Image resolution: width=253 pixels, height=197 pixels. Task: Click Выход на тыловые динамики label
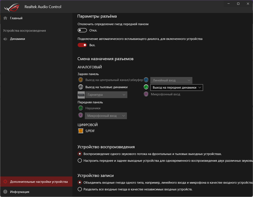click(106, 87)
